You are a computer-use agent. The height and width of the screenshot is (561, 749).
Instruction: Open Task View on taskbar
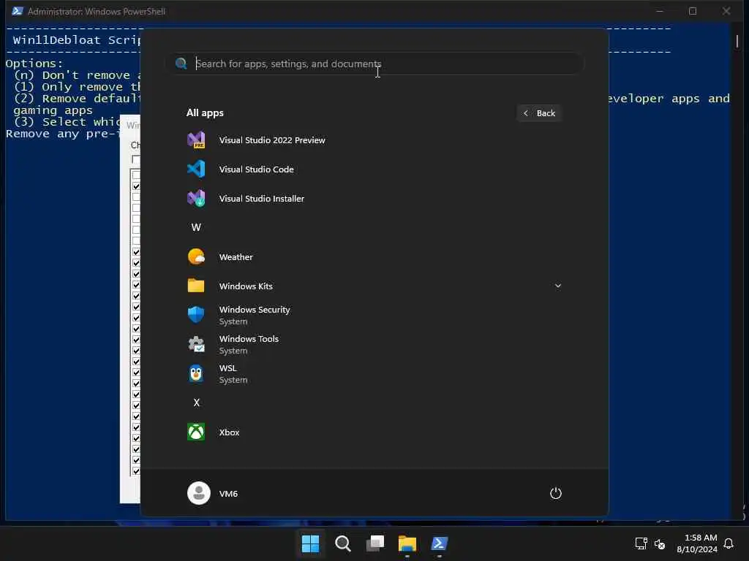pyautogui.click(x=375, y=543)
